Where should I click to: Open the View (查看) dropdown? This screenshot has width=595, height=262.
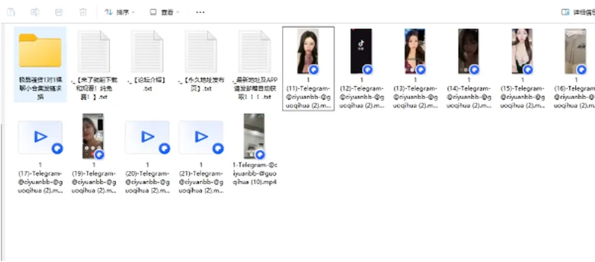tap(165, 12)
